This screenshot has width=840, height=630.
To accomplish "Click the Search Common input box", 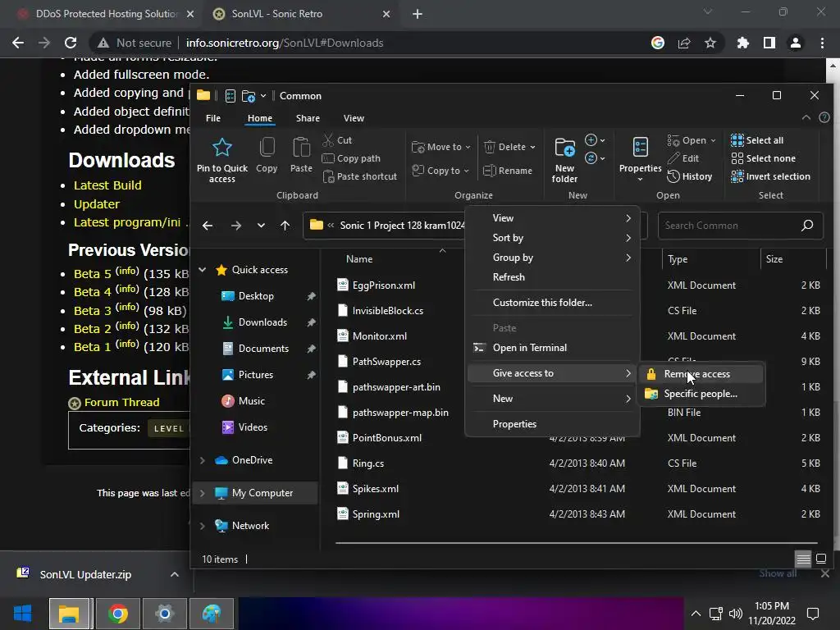I will click(740, 226).
